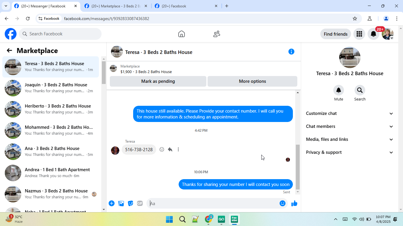Open more actions plus icon in composer
Screen dimensions: 403x226
pos(112,203)
